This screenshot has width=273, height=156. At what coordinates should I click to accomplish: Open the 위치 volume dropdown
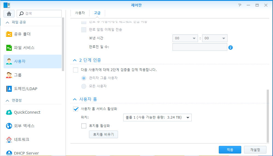pyautogui.click(x=157, y=117)
